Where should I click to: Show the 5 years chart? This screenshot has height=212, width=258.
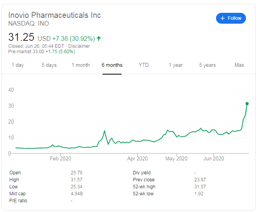pyautogui.click(x=207, y=65)
